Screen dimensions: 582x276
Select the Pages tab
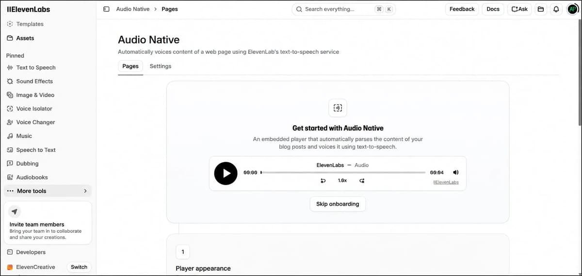click(130, 66)
